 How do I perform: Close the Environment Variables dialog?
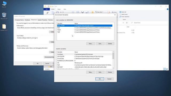coord(115,15)
